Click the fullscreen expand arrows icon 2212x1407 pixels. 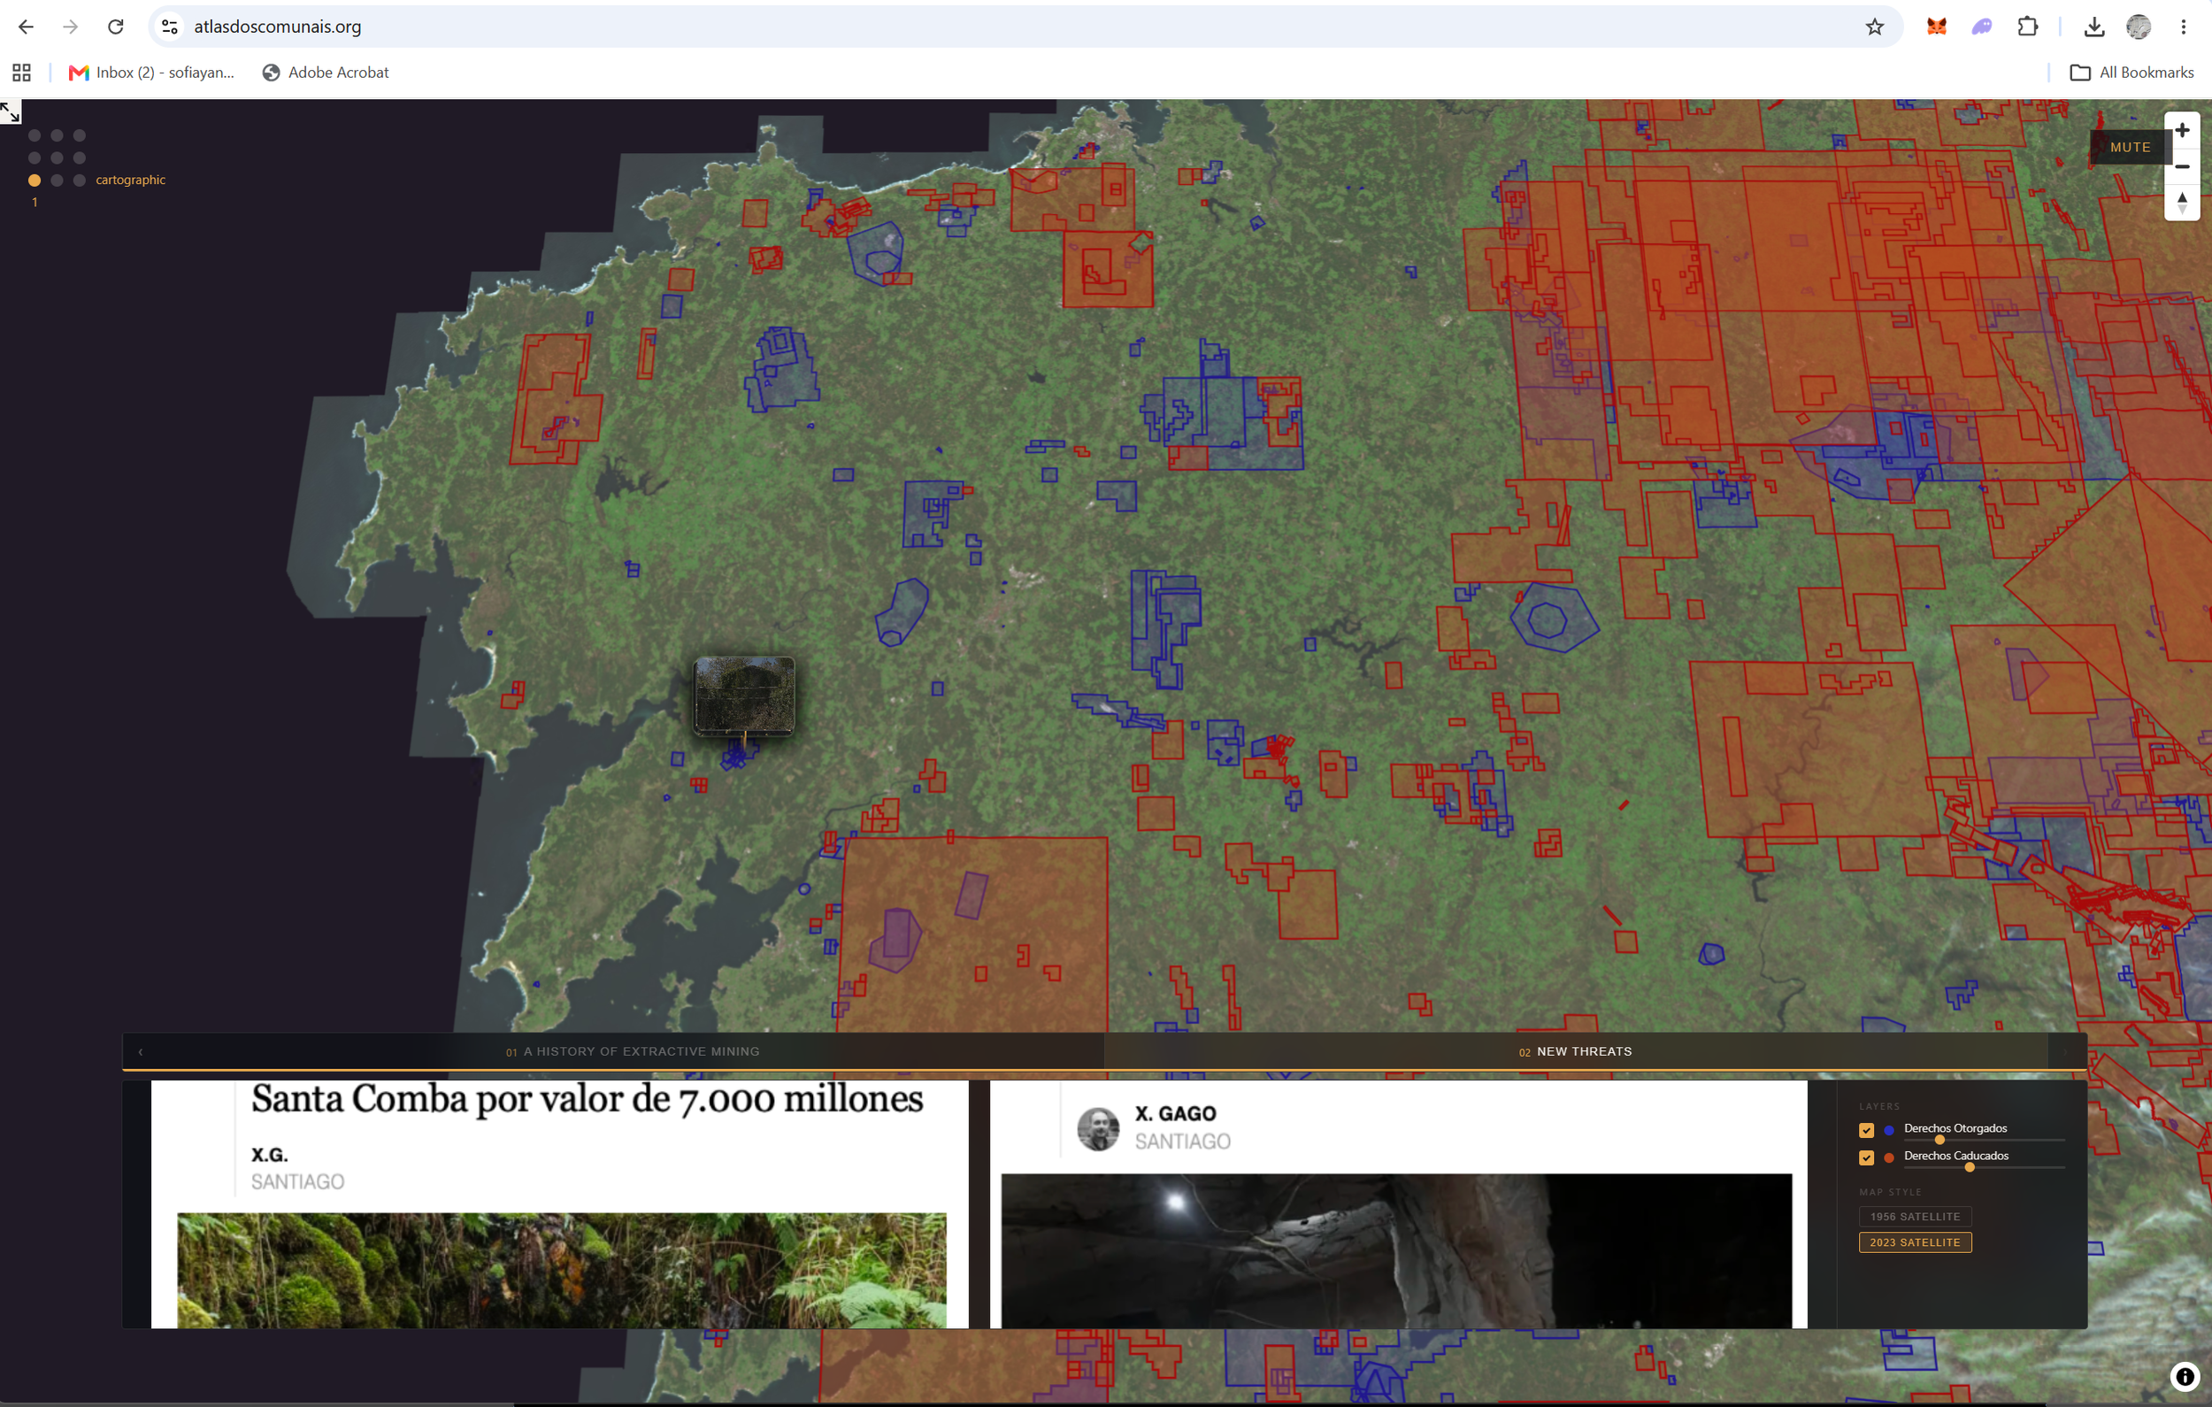coord(10,112)
